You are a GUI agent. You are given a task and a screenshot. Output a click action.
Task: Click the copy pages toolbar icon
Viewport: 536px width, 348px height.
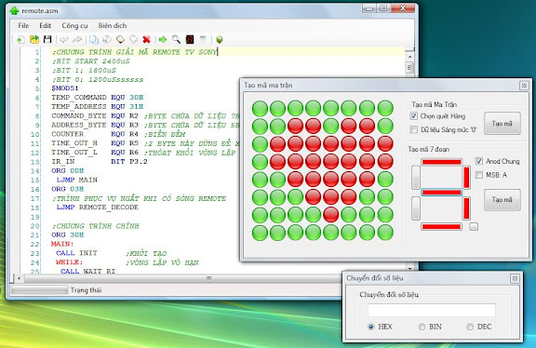pos(94,40)
